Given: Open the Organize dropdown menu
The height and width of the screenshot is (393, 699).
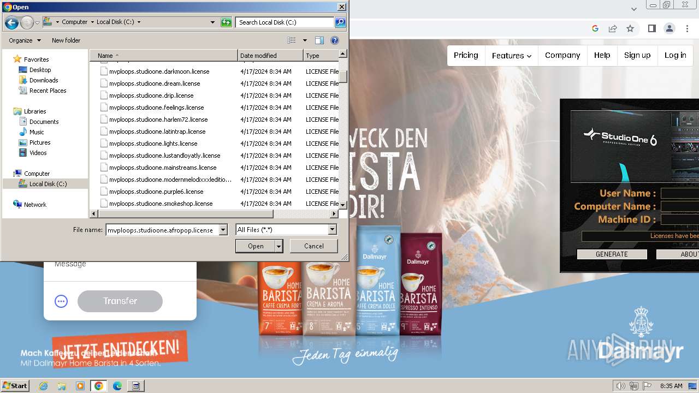Looking at the screenshot, I should click(25, 40).
